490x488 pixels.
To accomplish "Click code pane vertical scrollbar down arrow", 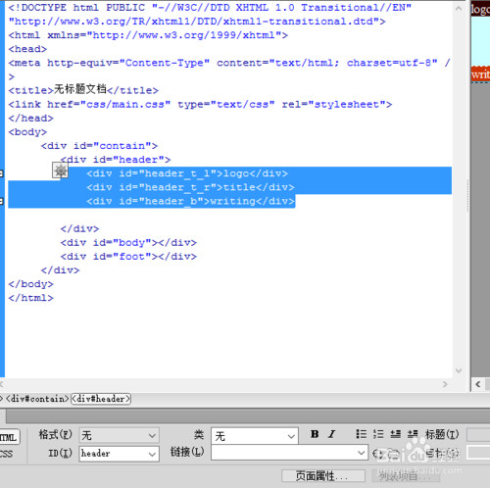I will 459,370.
